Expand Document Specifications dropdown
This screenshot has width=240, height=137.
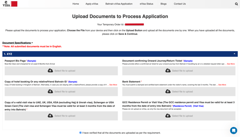coord(18,43)
